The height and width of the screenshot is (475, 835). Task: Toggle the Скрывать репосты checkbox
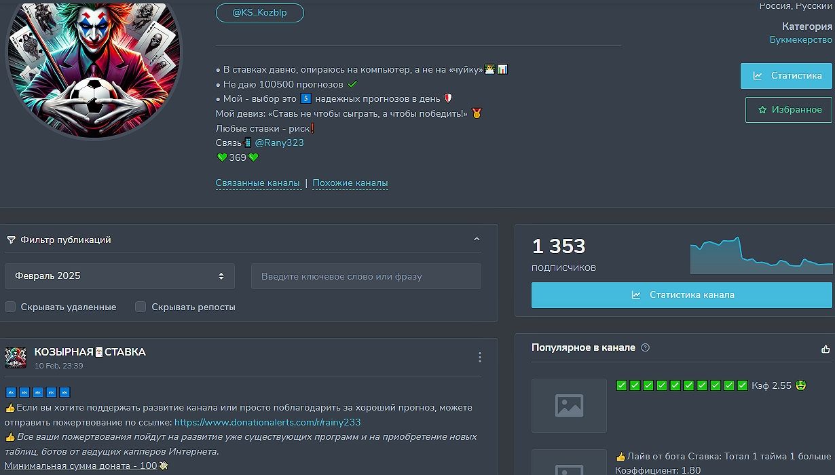(x=141, y=307)
